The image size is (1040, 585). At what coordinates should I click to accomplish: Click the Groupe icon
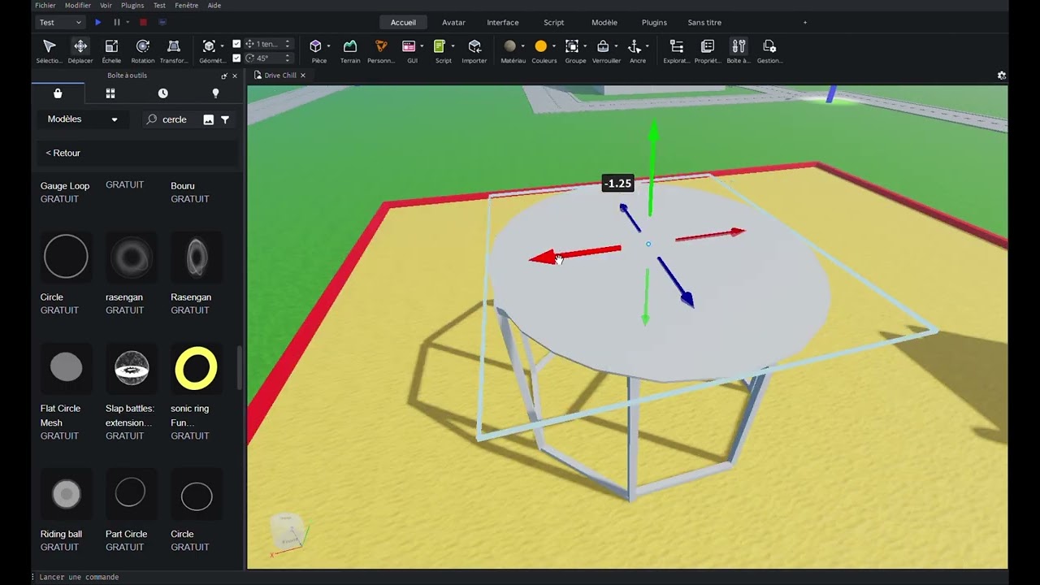click(574, 51)
